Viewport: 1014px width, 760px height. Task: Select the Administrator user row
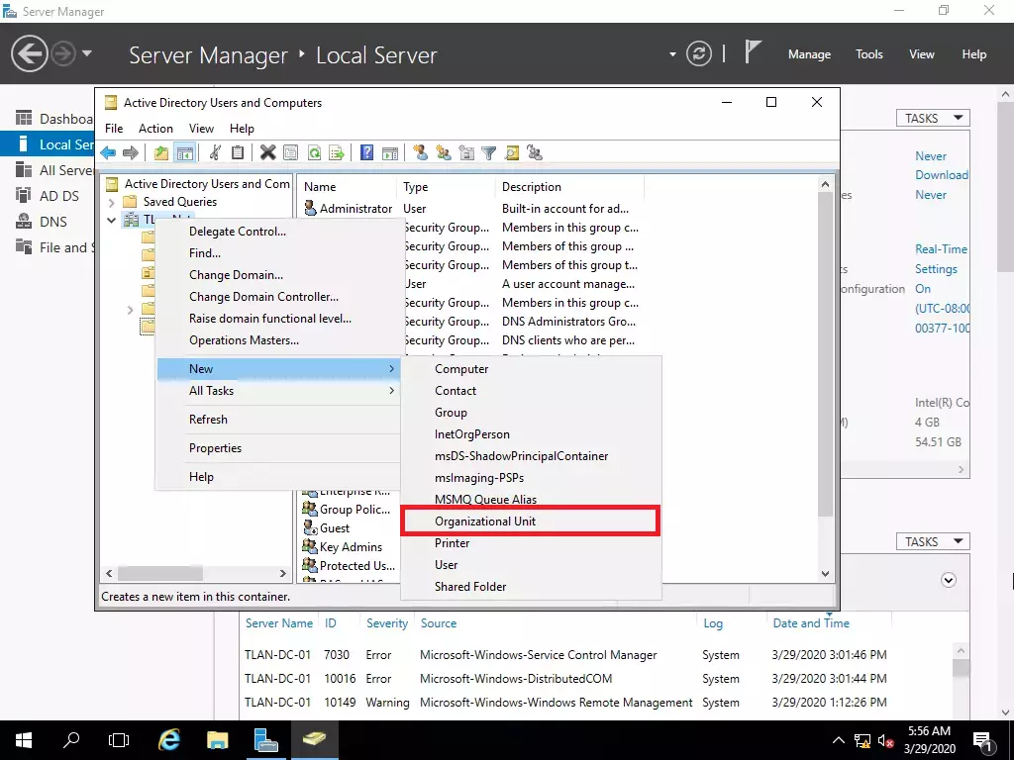[348, 209]
